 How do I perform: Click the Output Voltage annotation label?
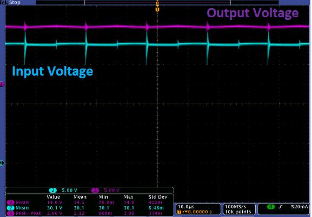(253, 13)
